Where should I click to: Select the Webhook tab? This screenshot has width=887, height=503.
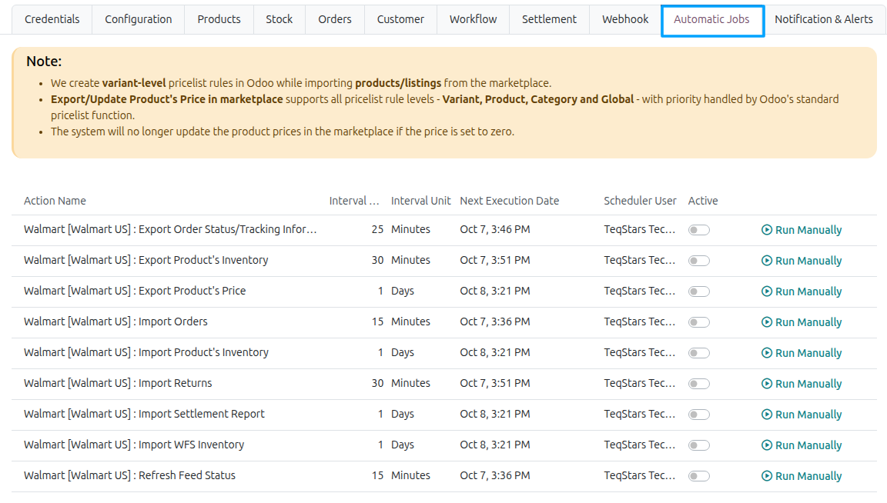pos(625,19)
